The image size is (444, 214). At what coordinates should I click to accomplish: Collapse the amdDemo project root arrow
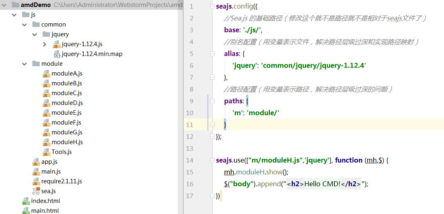click(x=4, y=5)
